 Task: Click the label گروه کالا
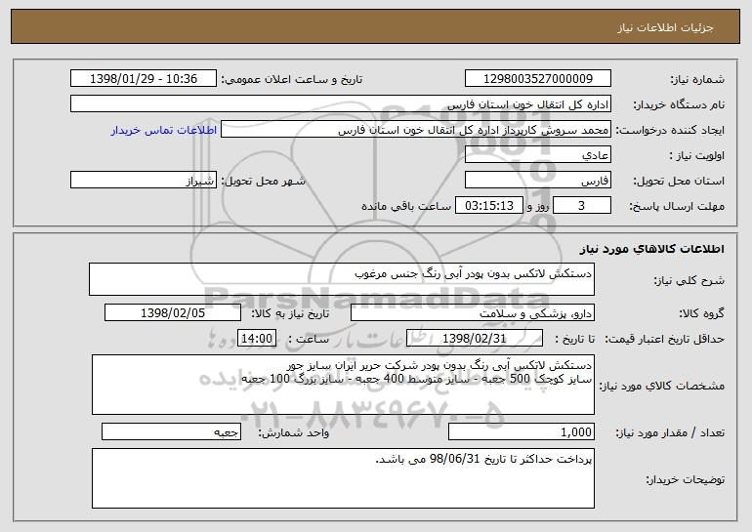tap(701, 314)
